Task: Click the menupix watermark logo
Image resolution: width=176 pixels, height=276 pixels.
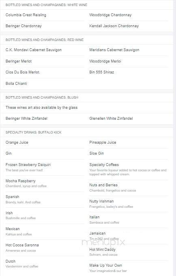Action: pos(103,242)
